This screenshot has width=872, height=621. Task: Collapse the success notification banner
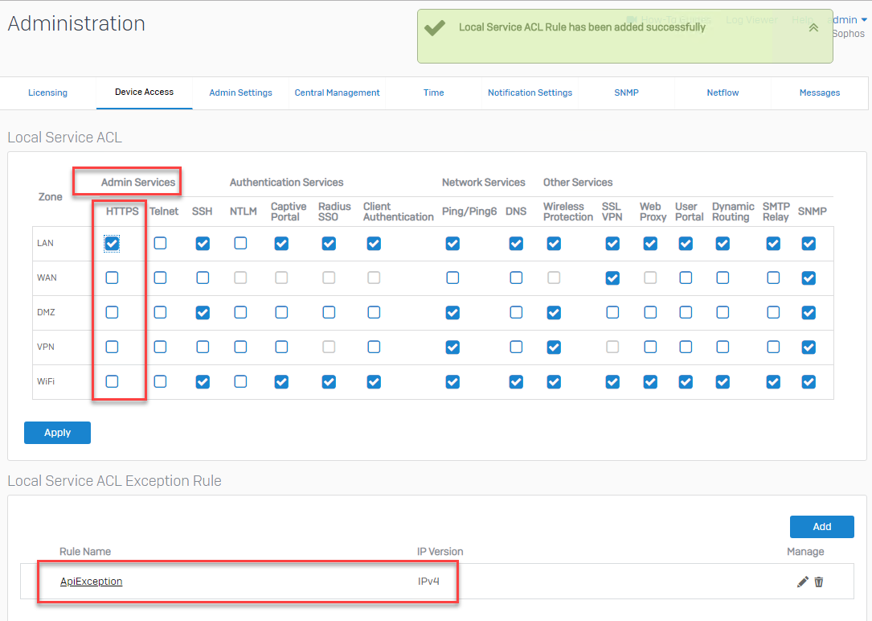(813, 27)
